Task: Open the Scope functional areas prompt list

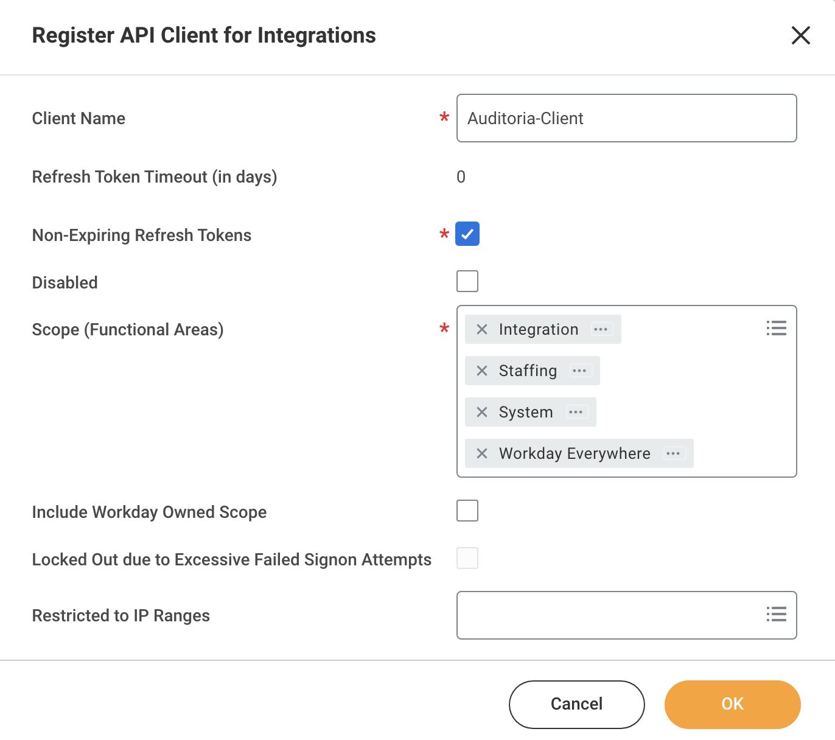Action: click(x=776, y=328)
